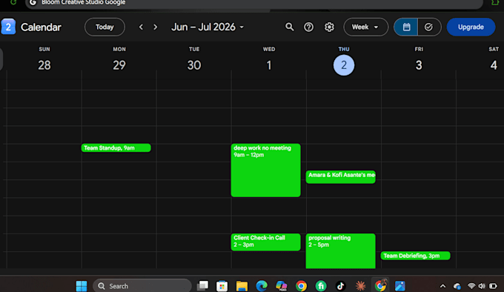Click the Upgrade button
The height and width of the screenshot is (292, 504).
471,27
